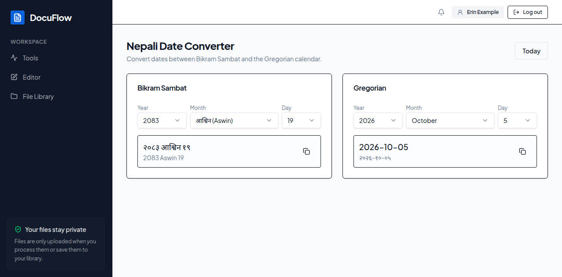562x277 pixels.
Task: Click the user avatar icon beside Erin Example
Action: (x=460, y=12)
